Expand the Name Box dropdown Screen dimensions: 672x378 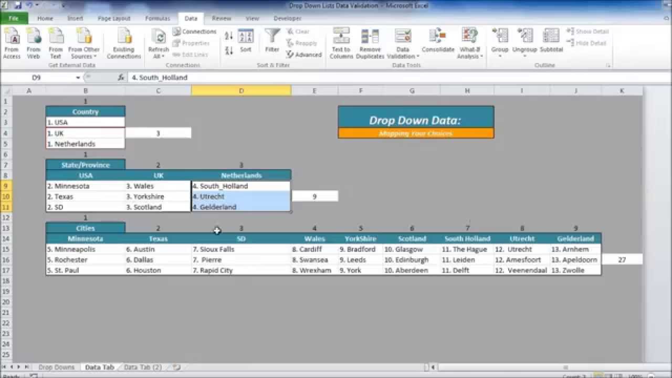(78, 77)
